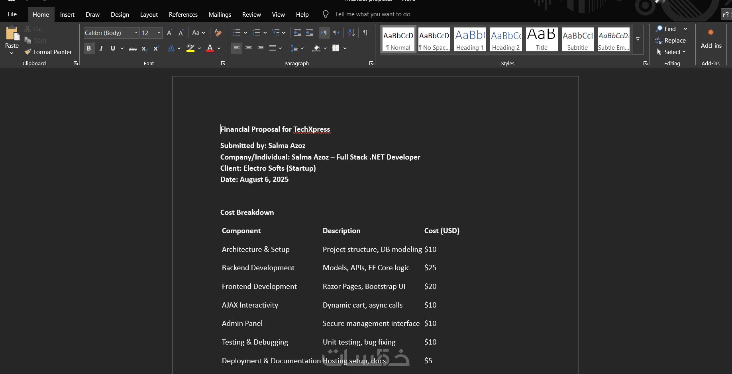Expand Paste options arrow
The width and height of the screenshot is (732, 374).
pyautogui.click(x=12, y=53)
